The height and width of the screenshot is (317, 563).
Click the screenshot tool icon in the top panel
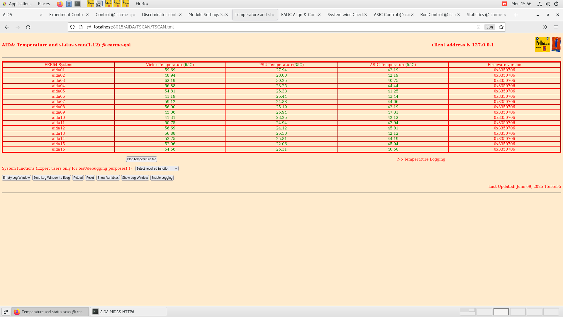pos(99,4)
